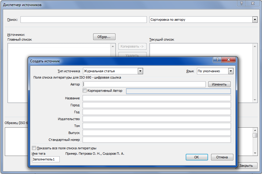Click the Стандартный номер input field
262x174 pixels.
click(157, 140)
